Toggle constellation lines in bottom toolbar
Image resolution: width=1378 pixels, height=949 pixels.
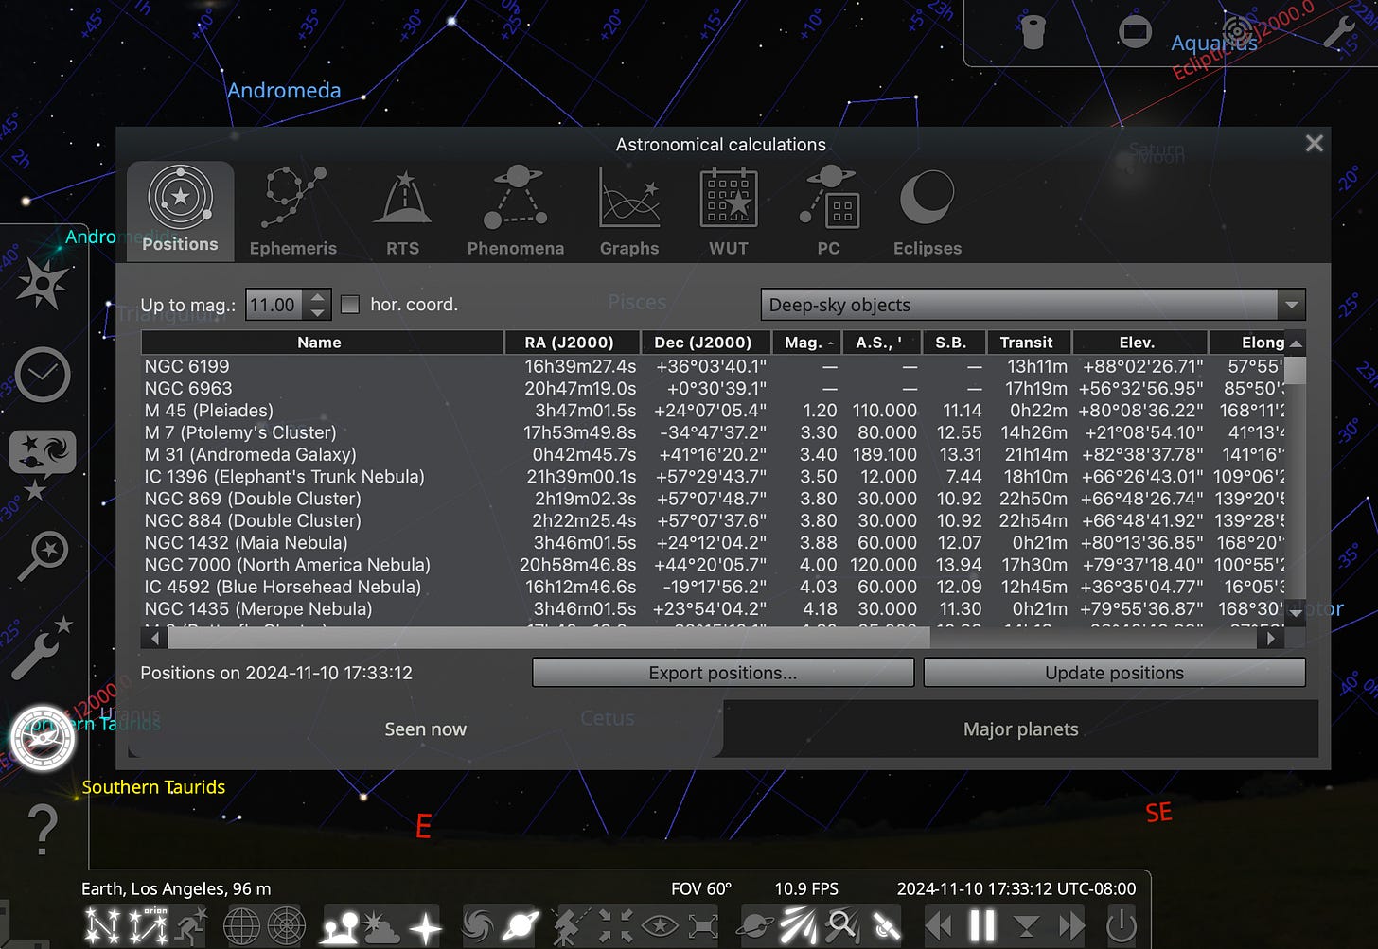(102, 925)
